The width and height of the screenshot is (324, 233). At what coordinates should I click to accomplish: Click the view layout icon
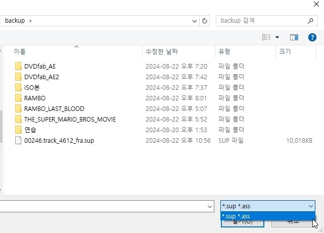click(266, 37)
